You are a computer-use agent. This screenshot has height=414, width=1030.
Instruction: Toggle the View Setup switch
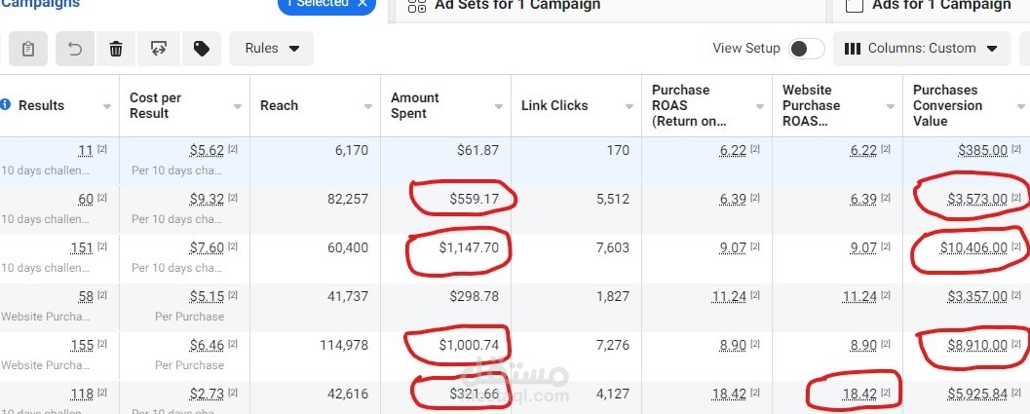pyautogui.click(x=807, y=49)
